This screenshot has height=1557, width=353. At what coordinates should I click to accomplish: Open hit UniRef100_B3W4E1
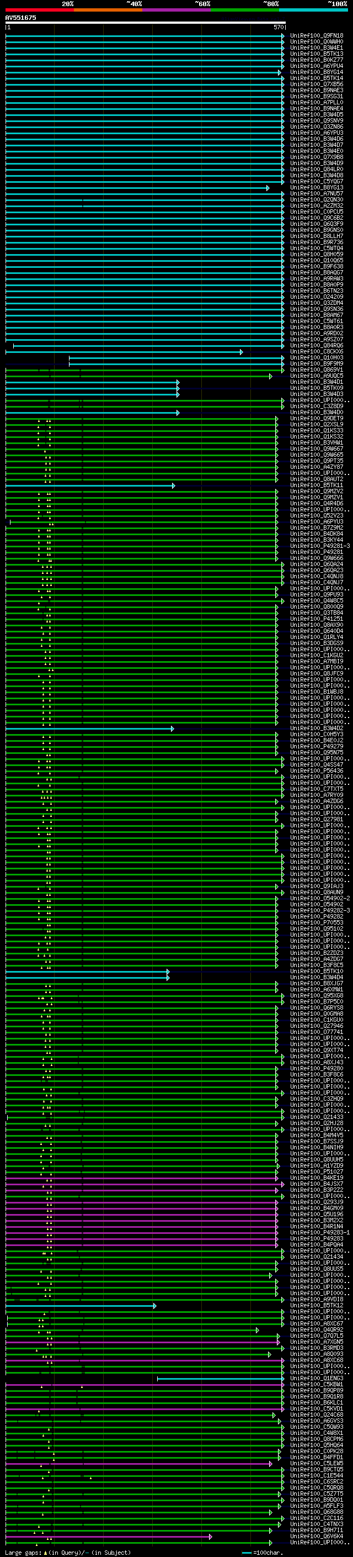click(x=316, y=47)
